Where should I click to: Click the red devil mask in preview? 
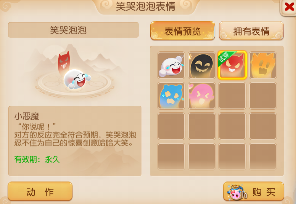[x=64, y=62]
